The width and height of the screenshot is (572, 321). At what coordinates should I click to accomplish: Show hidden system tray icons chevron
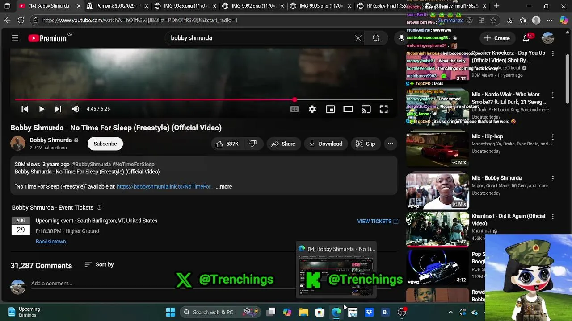pos(450,312)
